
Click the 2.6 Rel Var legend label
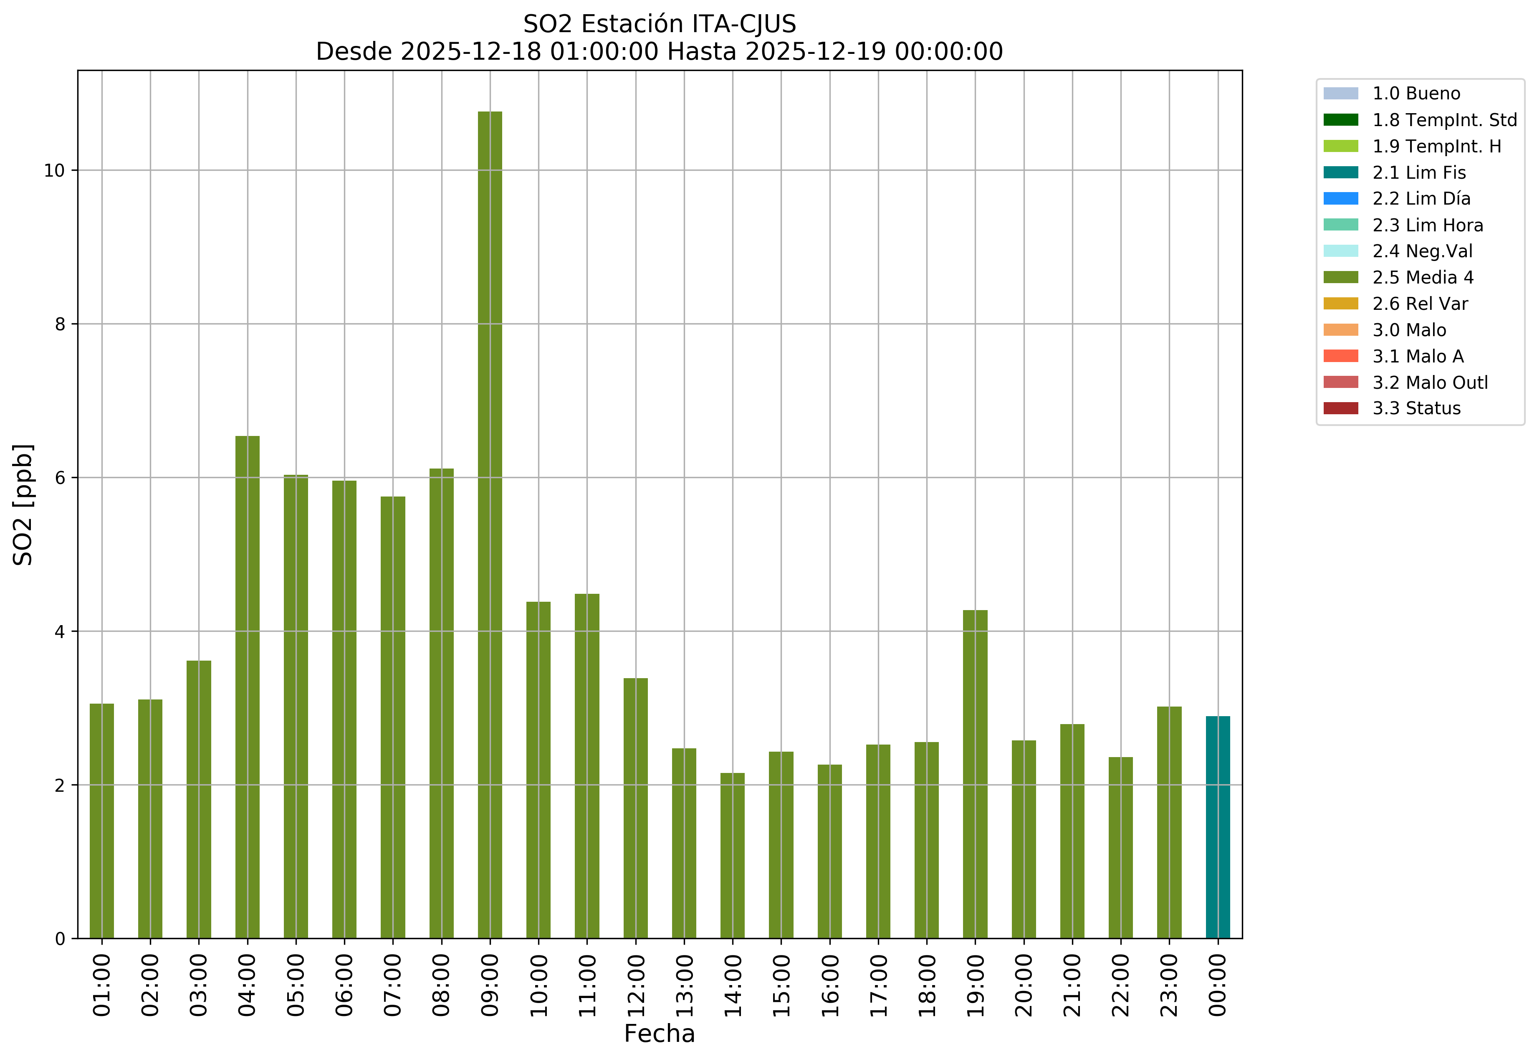1420,304
